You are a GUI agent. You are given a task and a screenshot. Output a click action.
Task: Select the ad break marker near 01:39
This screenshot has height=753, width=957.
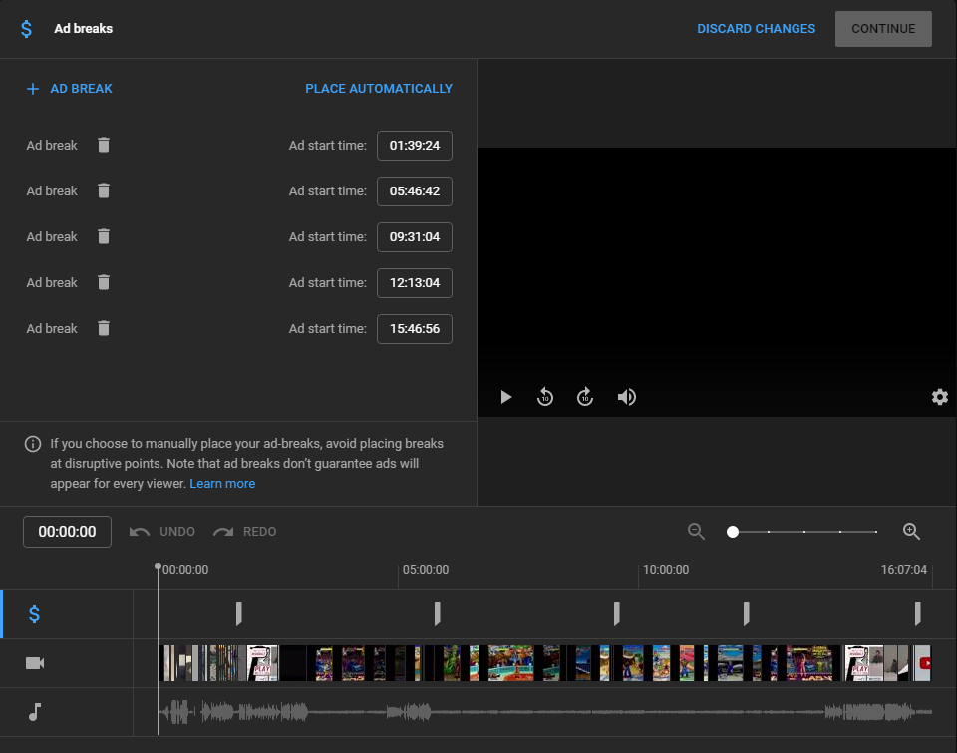[238, 613]
